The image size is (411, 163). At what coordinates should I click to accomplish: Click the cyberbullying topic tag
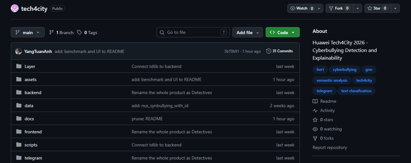[x=345, y=70]
